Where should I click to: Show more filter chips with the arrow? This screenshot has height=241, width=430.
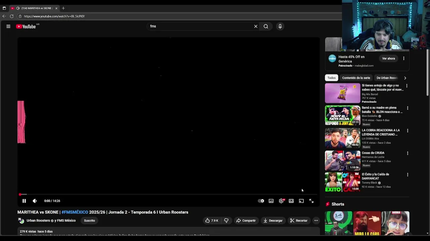[405, 78]
